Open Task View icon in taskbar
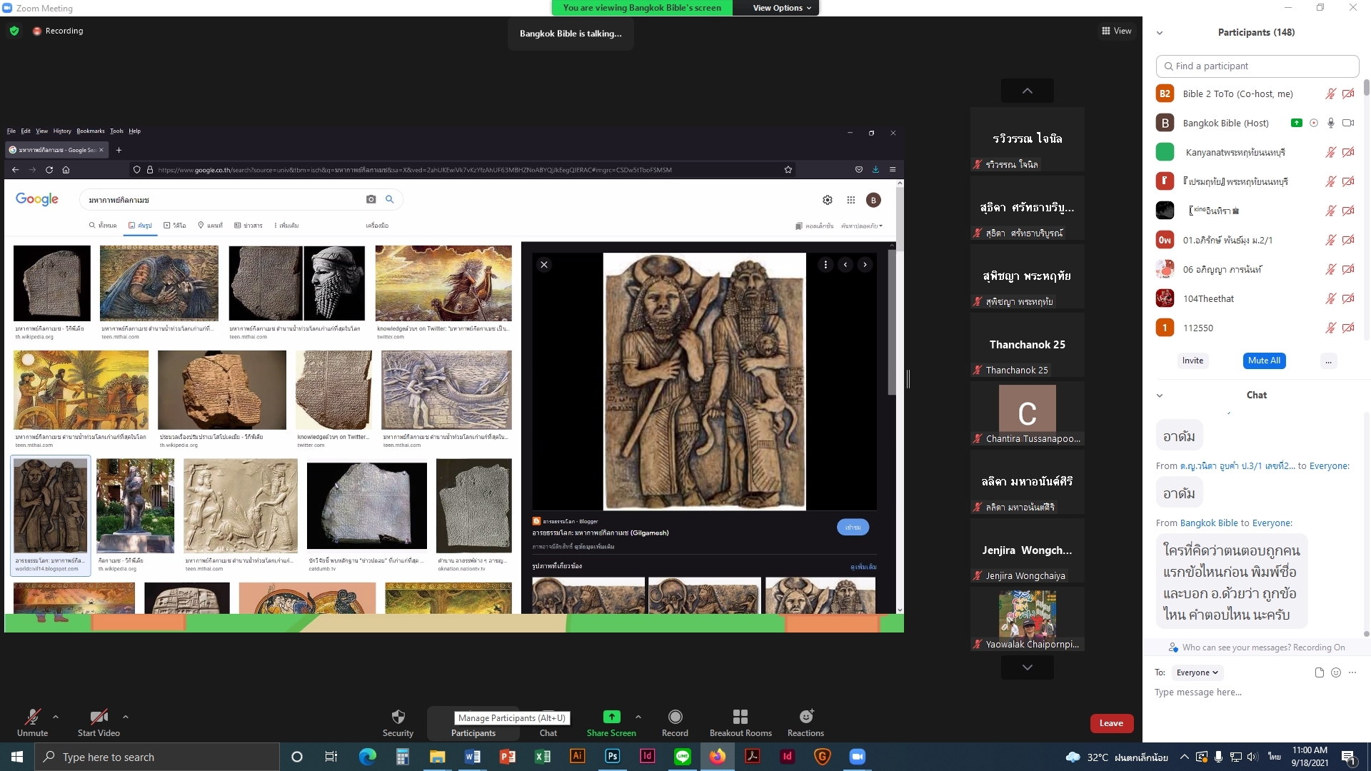The image size is (1371, 771). pyautogui.click(x=331, y=757)
